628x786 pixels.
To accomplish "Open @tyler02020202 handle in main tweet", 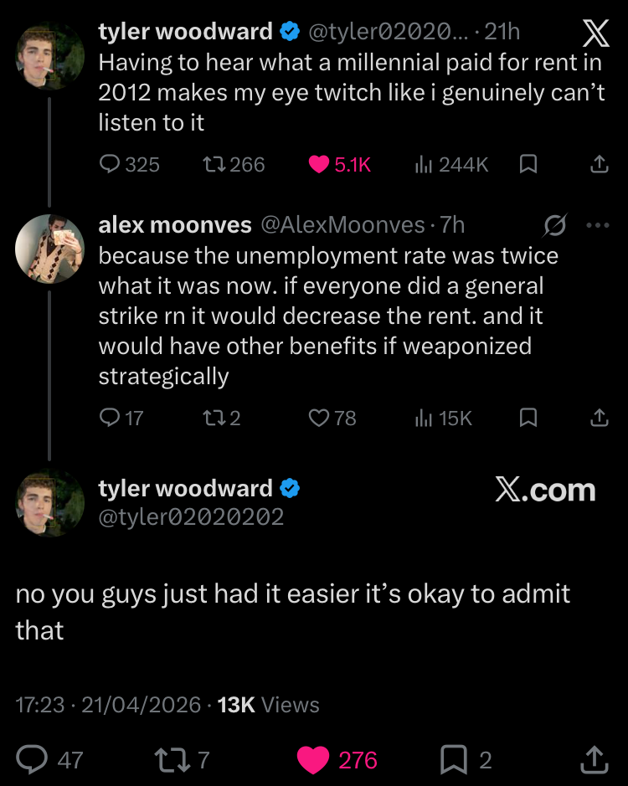I will [x=191, y=517].
